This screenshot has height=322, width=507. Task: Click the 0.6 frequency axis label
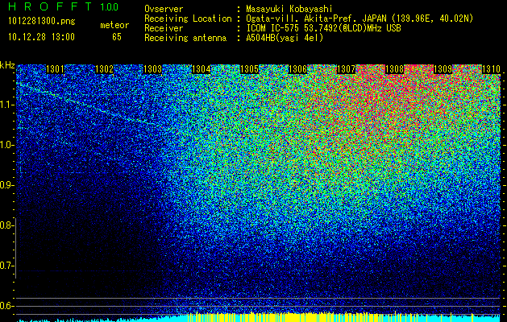pos(6,306)
